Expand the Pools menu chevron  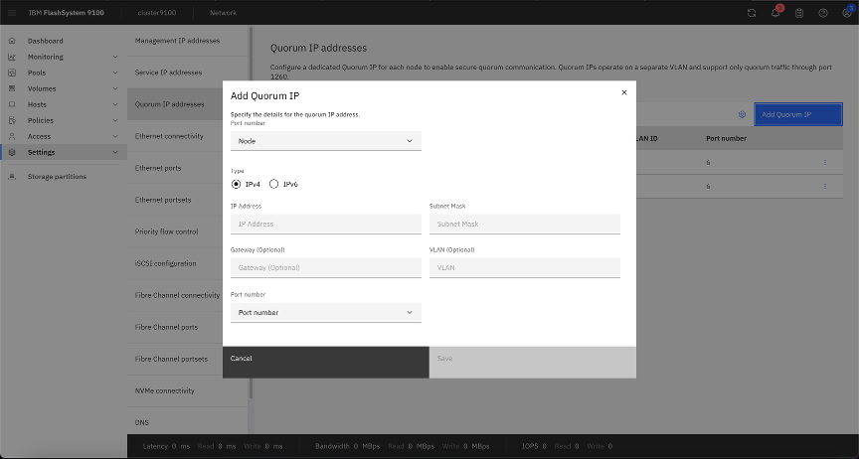(115, 73)
